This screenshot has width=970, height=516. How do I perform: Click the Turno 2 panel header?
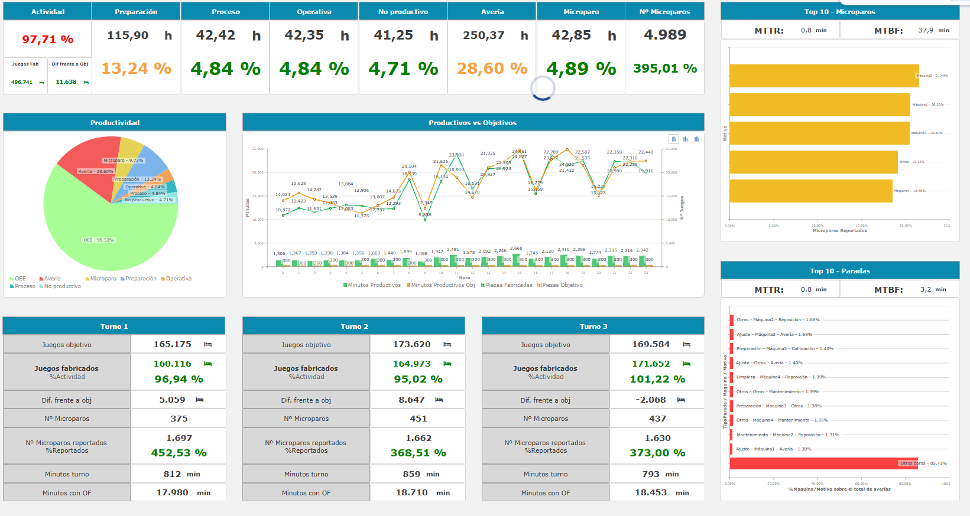coord(353,326)
